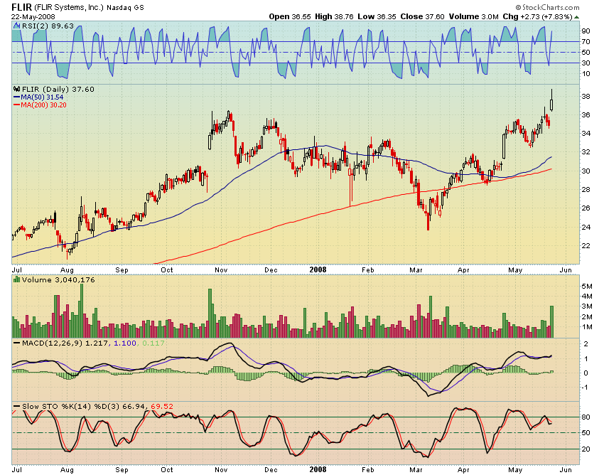Click the Volume 3,040,176 label
The height and width of the screenshot is (475, 604).
pos(58,279)
